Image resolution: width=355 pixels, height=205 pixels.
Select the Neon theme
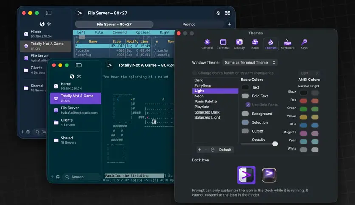point(215,96)
